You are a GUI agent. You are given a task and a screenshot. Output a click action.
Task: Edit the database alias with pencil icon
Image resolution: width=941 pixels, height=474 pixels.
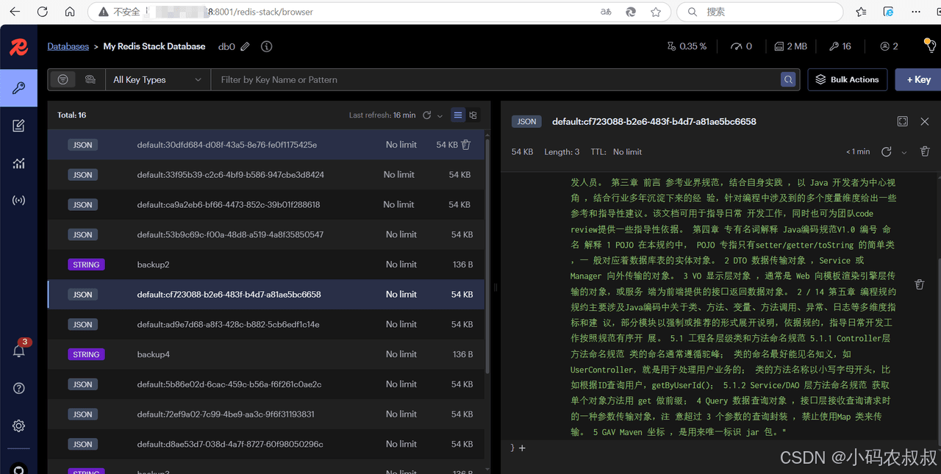coord(245,46)
